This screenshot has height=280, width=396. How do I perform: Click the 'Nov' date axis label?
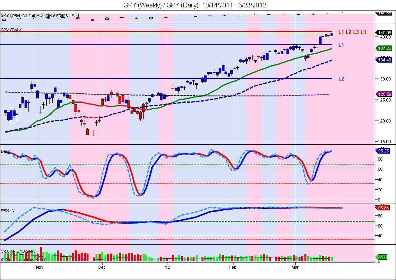click(40, 267)
